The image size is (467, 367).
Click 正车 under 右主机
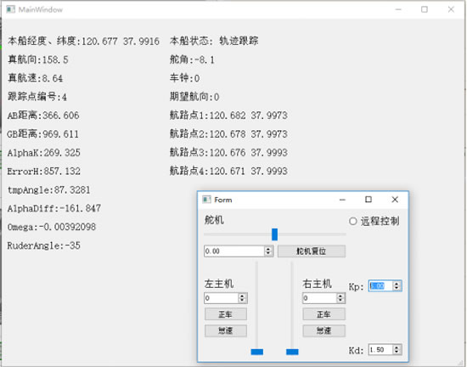[324, 314]
